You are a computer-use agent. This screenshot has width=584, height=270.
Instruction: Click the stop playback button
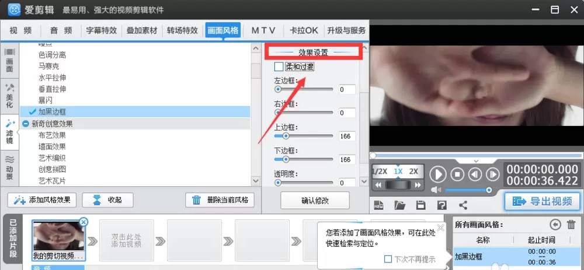point(457,174)
